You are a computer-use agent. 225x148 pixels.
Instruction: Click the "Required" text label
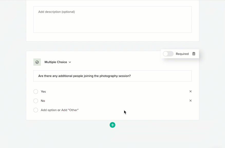click(182, 54)
